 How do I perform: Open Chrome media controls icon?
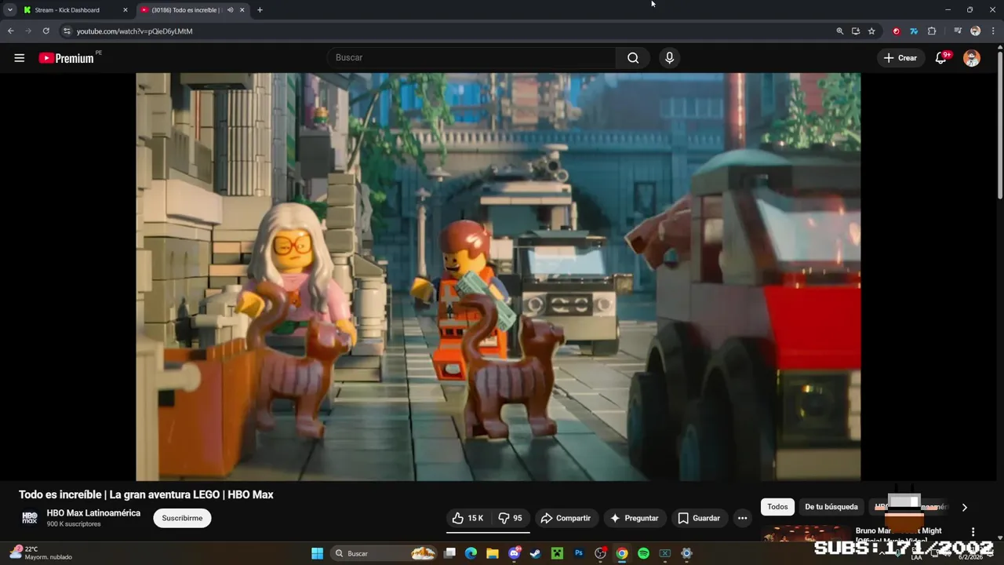pyautogui.click(x=958, y=31)
